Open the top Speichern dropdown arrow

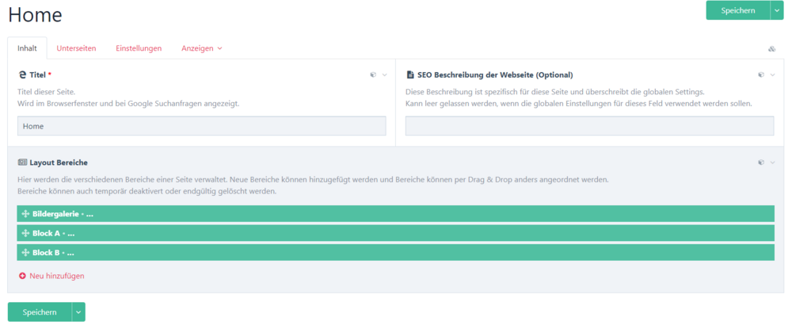776,10
